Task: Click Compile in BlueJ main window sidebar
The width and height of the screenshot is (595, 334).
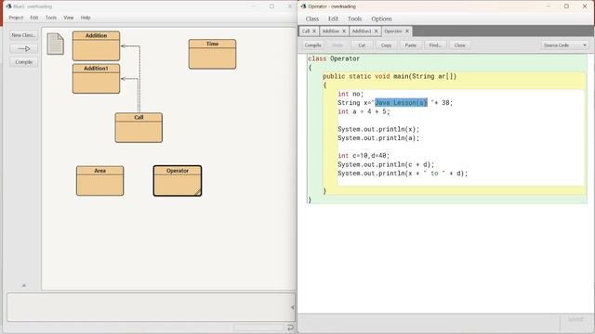Action: click(23, 62)
